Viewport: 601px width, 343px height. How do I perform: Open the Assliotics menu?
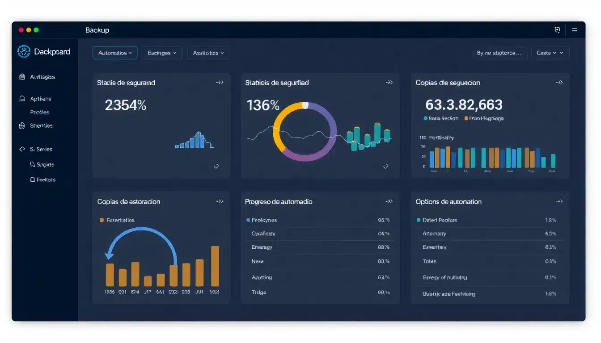(x=208, y=53)
